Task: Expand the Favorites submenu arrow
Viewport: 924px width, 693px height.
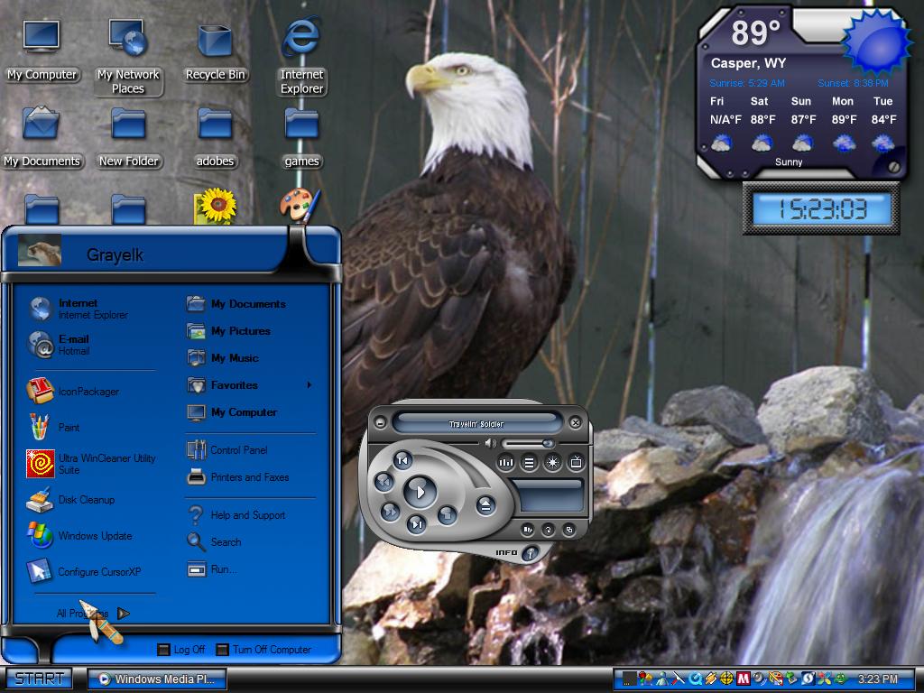Action: [x=310, y=385]
